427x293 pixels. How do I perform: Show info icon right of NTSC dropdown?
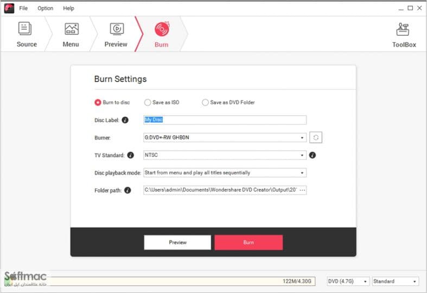click(x=313, y=155)
